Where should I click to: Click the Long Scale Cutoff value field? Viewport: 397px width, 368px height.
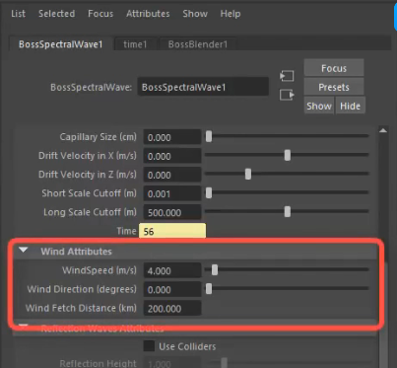tap(172, 212)
